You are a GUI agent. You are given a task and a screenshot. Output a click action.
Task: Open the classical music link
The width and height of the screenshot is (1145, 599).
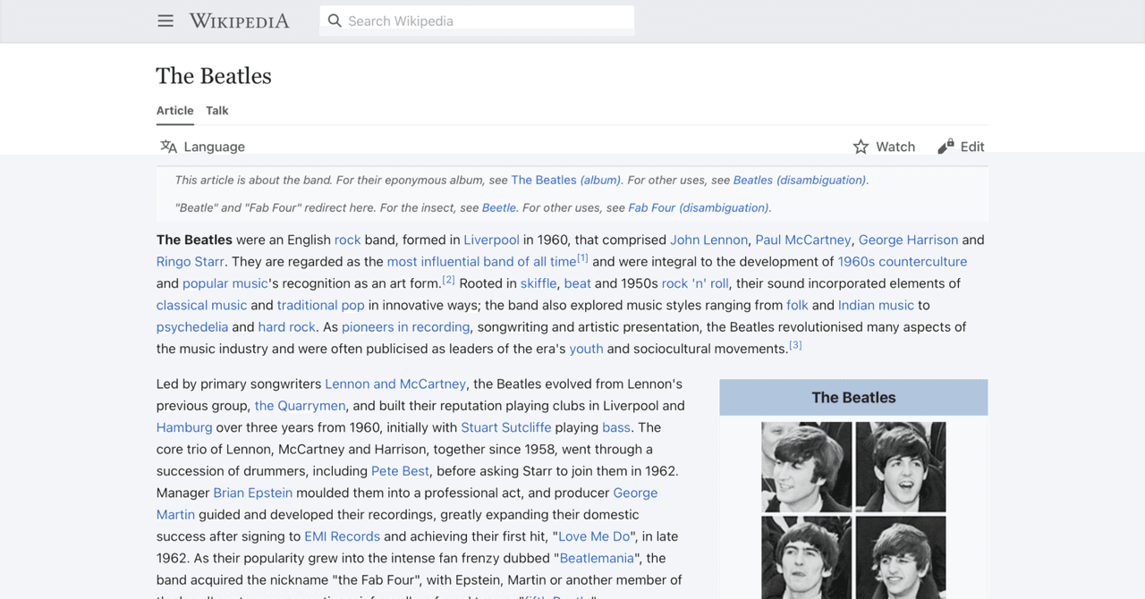point(201,306)
